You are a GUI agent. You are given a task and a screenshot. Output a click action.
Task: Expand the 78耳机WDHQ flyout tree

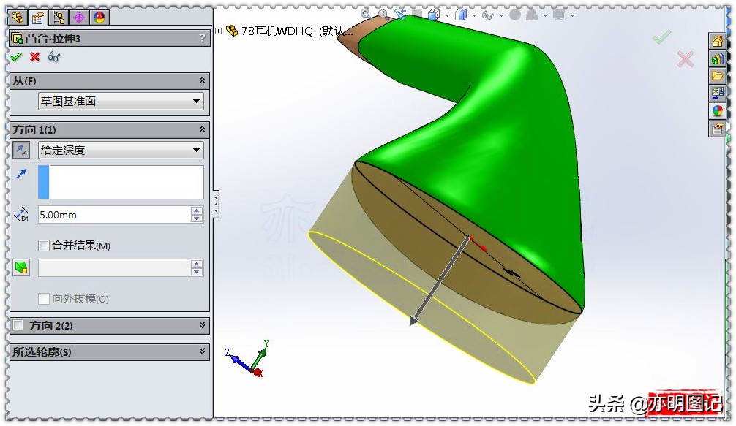click(217, 31)
